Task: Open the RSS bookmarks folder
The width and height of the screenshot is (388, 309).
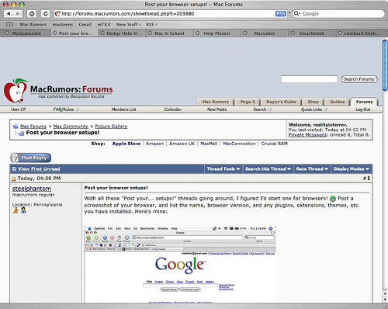Action: click(151, 25)
